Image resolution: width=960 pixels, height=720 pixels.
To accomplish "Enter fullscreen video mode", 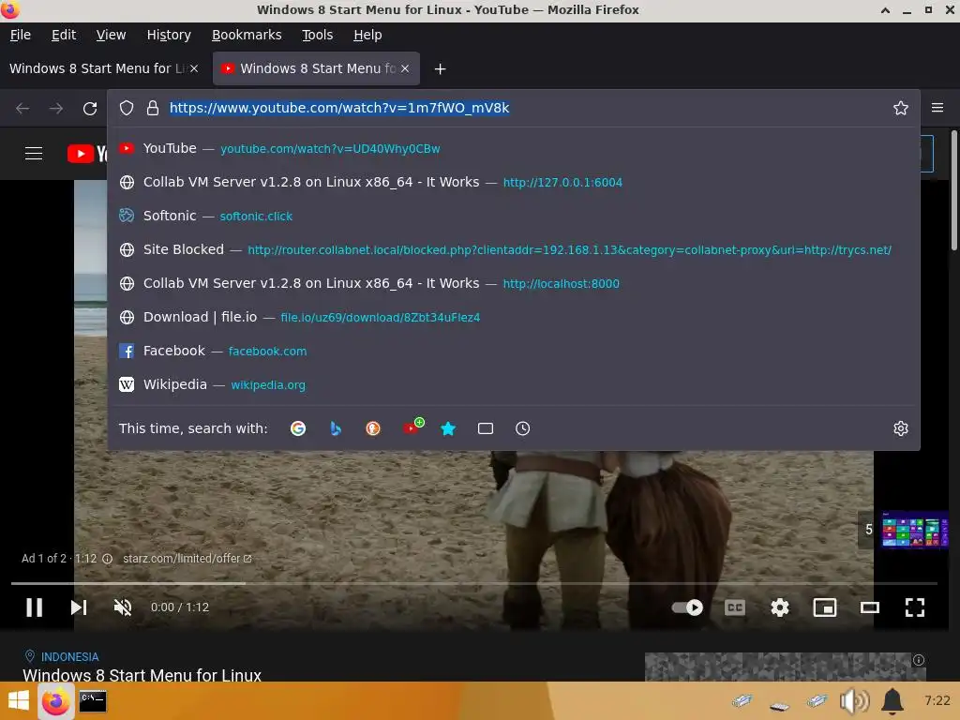I will click(x=915, y=607).
